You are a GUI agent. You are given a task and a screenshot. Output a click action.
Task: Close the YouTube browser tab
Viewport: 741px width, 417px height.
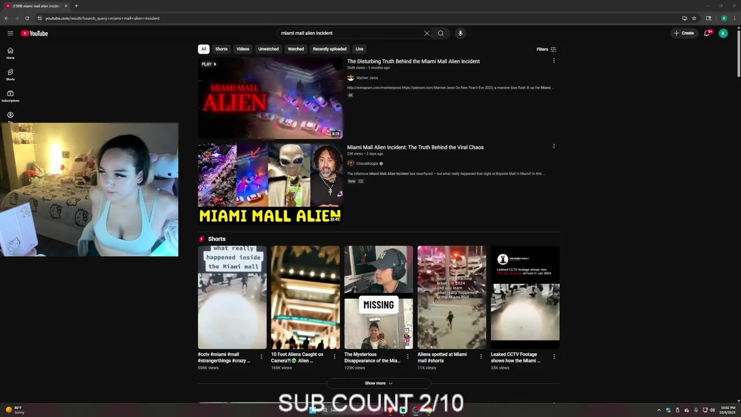coord(65,6)
